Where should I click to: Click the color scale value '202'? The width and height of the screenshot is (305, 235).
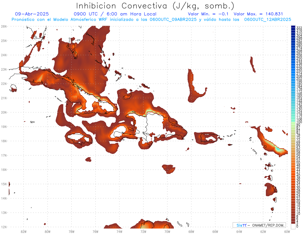(299, 79)
